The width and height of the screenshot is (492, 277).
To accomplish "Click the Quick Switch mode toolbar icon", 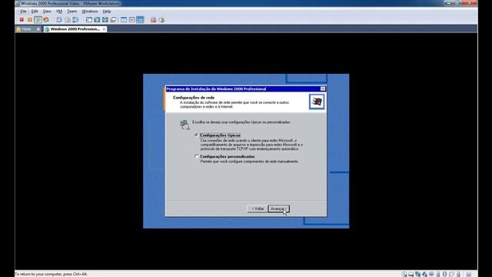I will (97, 20).
